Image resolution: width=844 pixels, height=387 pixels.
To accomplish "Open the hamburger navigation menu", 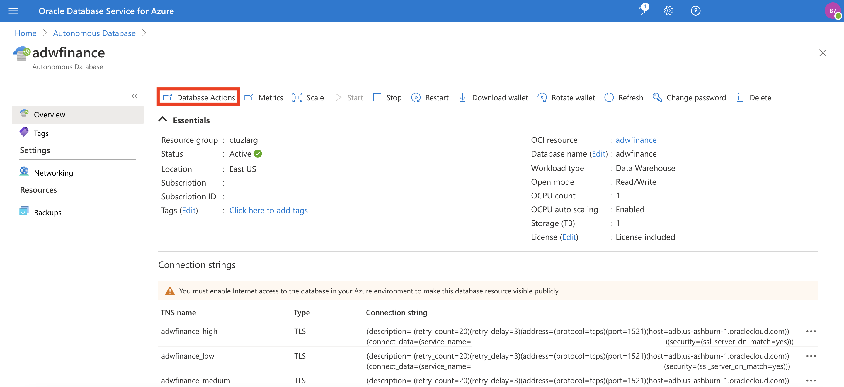I will tap(13, 11).
